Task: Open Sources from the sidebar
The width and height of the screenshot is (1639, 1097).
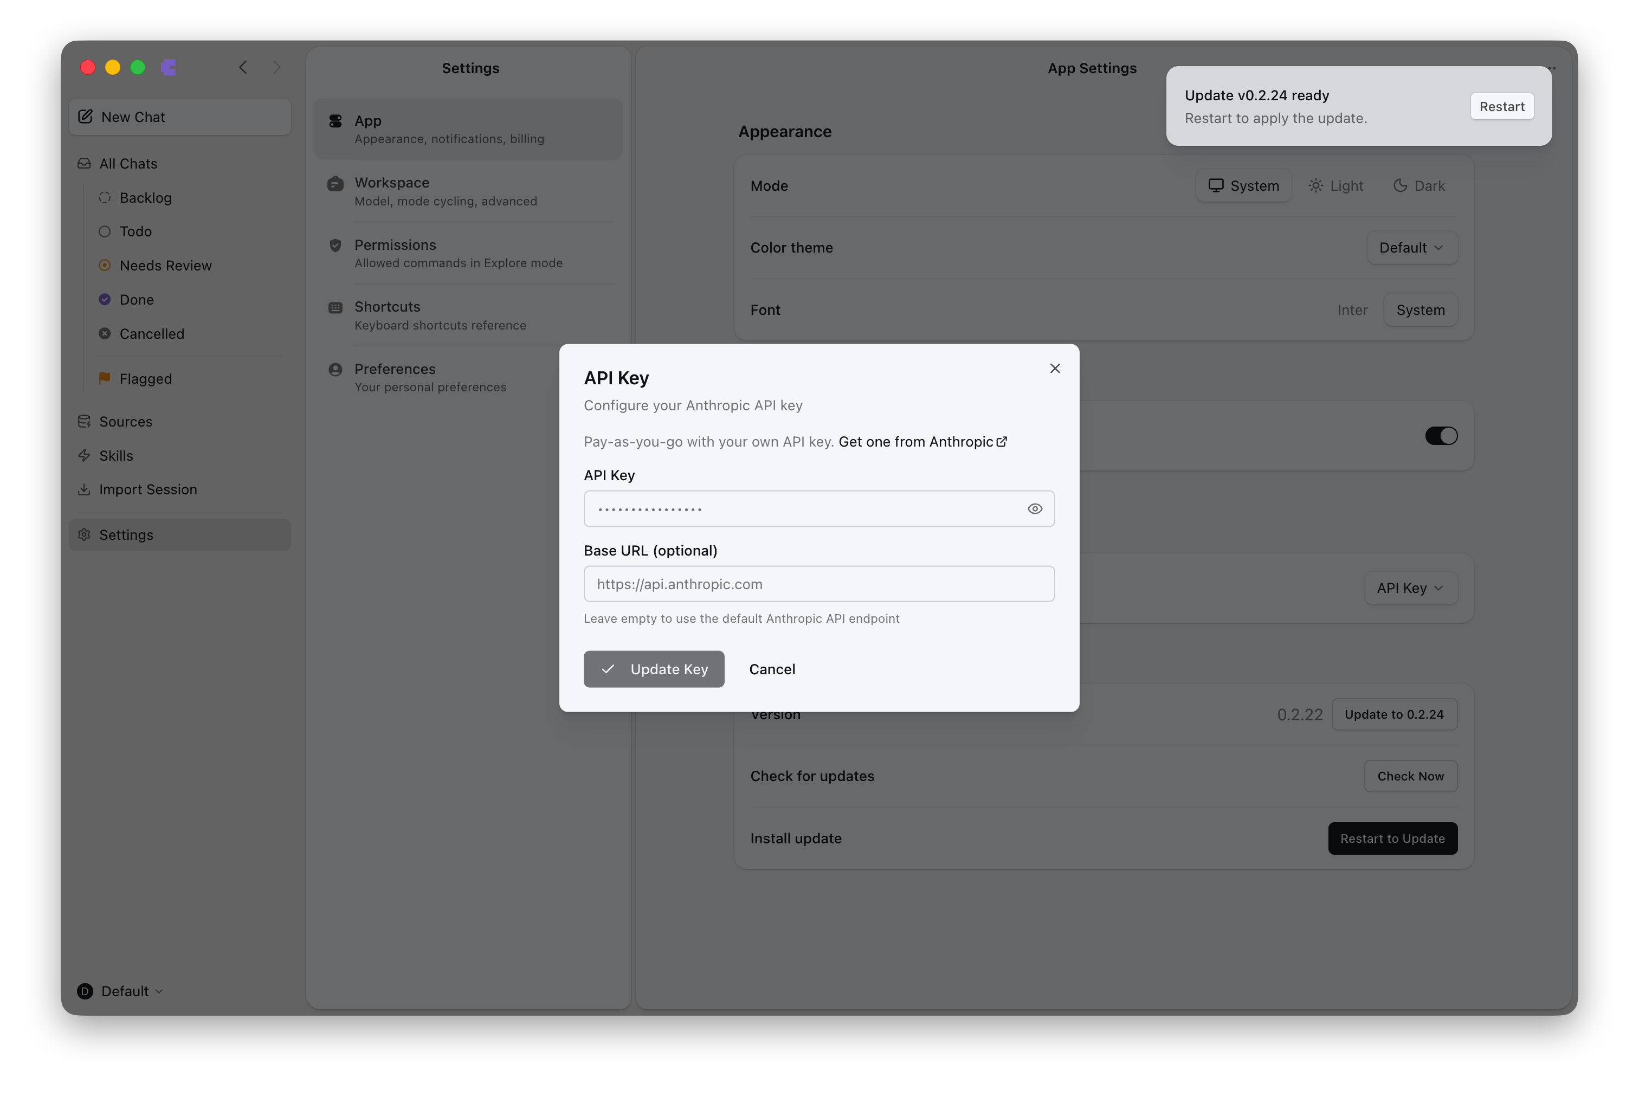Action: 125,421
